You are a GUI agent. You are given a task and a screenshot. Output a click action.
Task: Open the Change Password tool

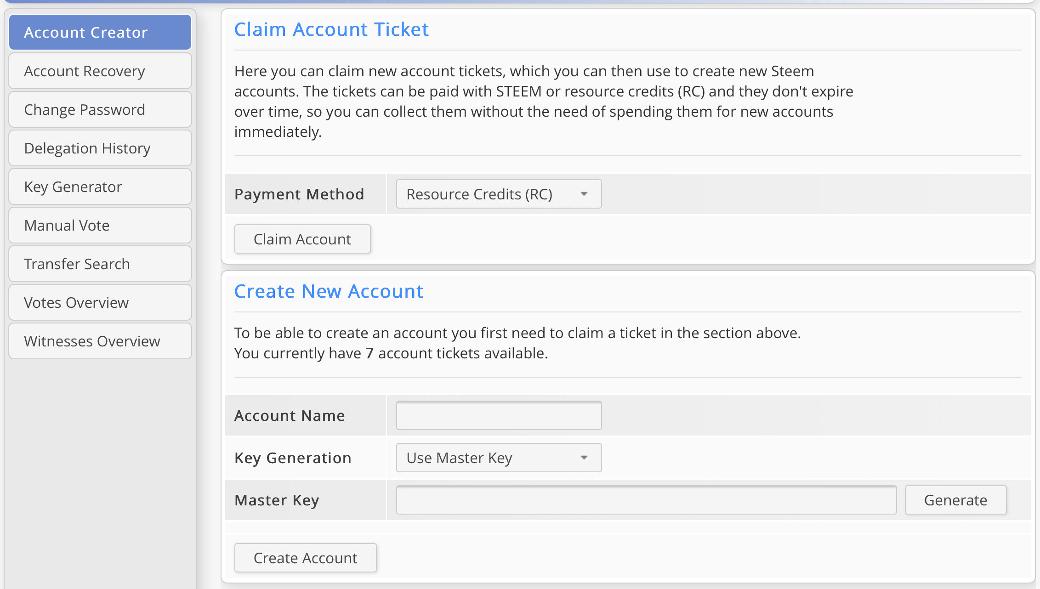click(100, 110)
